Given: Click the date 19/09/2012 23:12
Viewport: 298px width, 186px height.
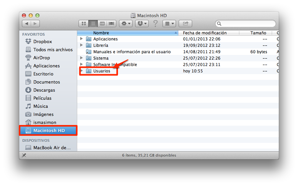Looking at the screenshot, I should [202, 45].
